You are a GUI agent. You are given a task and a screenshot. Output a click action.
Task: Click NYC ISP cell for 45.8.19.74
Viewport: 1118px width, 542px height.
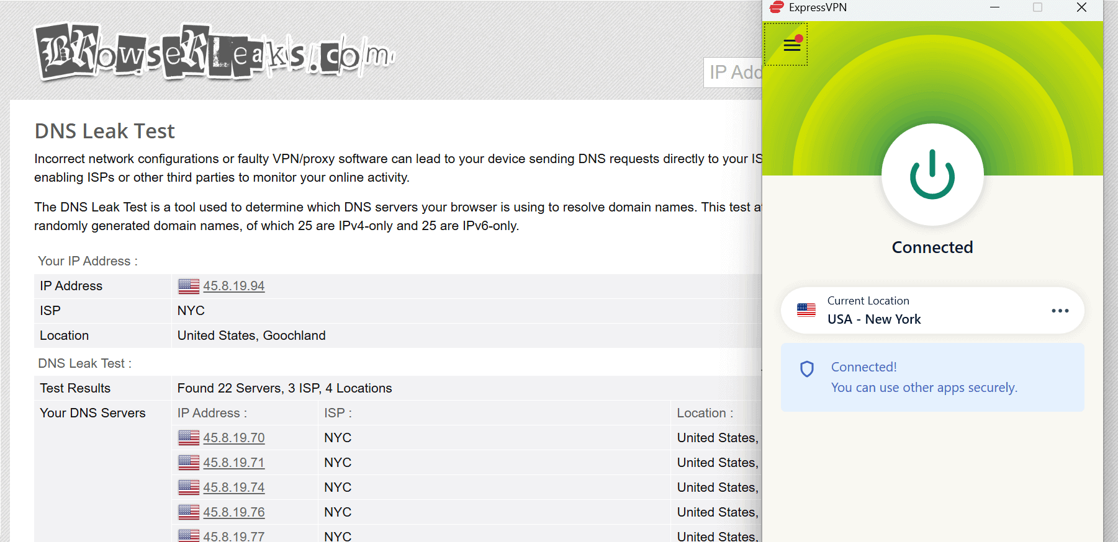point(338,487)
